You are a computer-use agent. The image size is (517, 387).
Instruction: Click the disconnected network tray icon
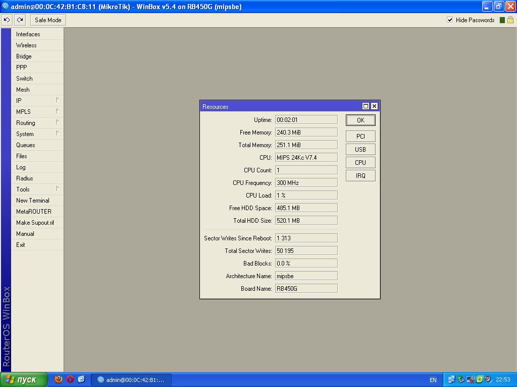(x=470, y=379)
